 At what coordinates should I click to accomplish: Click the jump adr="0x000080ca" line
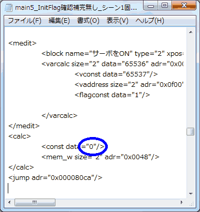55,178
